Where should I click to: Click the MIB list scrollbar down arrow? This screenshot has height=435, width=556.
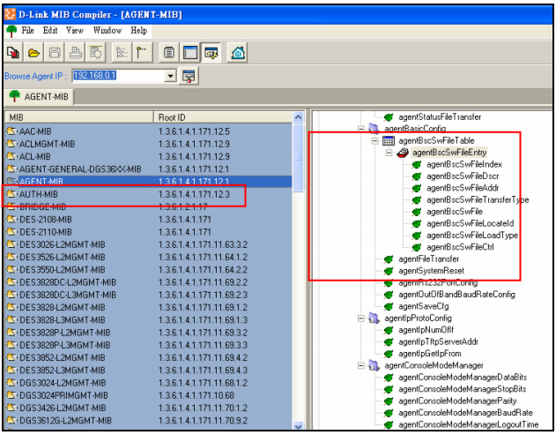pyautogui.click(x=298, y=424)
